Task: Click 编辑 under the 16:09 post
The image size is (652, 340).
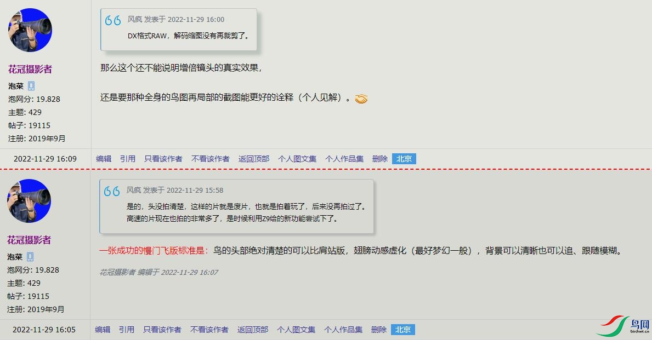Action: point(104,159)
